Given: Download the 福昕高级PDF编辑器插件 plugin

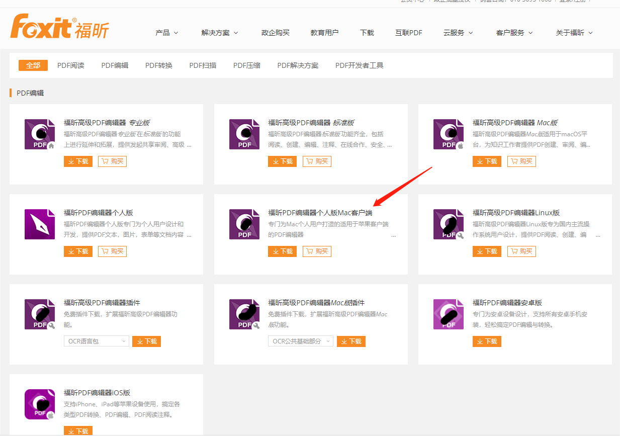Looking at the screenshot, I should (146, 341).
